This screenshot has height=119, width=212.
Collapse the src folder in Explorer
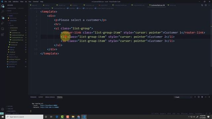10,23
